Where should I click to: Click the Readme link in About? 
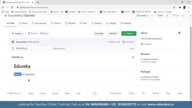point(146,44)
